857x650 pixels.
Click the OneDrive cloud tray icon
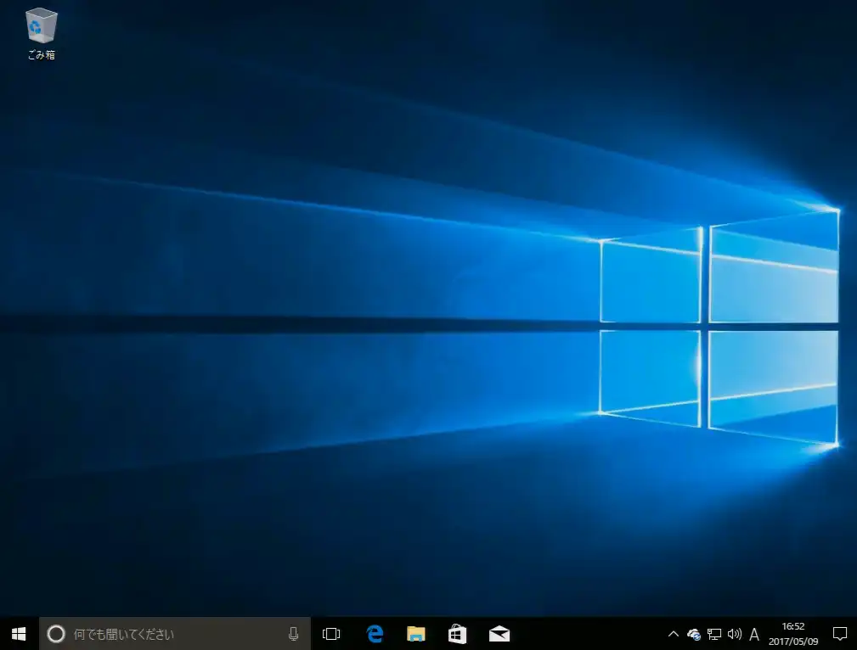[x=694, y=634]
